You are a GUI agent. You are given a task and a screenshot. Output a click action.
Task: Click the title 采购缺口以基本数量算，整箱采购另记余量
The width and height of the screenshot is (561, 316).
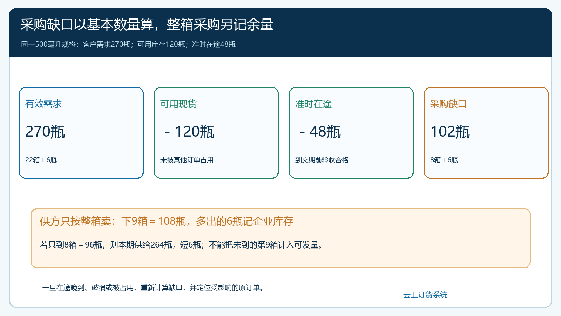[x=147, y=24]
